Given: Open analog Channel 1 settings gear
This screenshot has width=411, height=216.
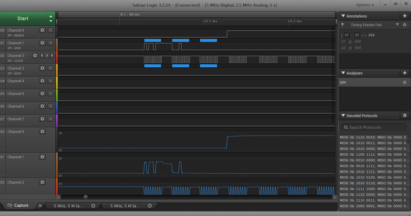Looking at the screenshot, I should 42,157.
